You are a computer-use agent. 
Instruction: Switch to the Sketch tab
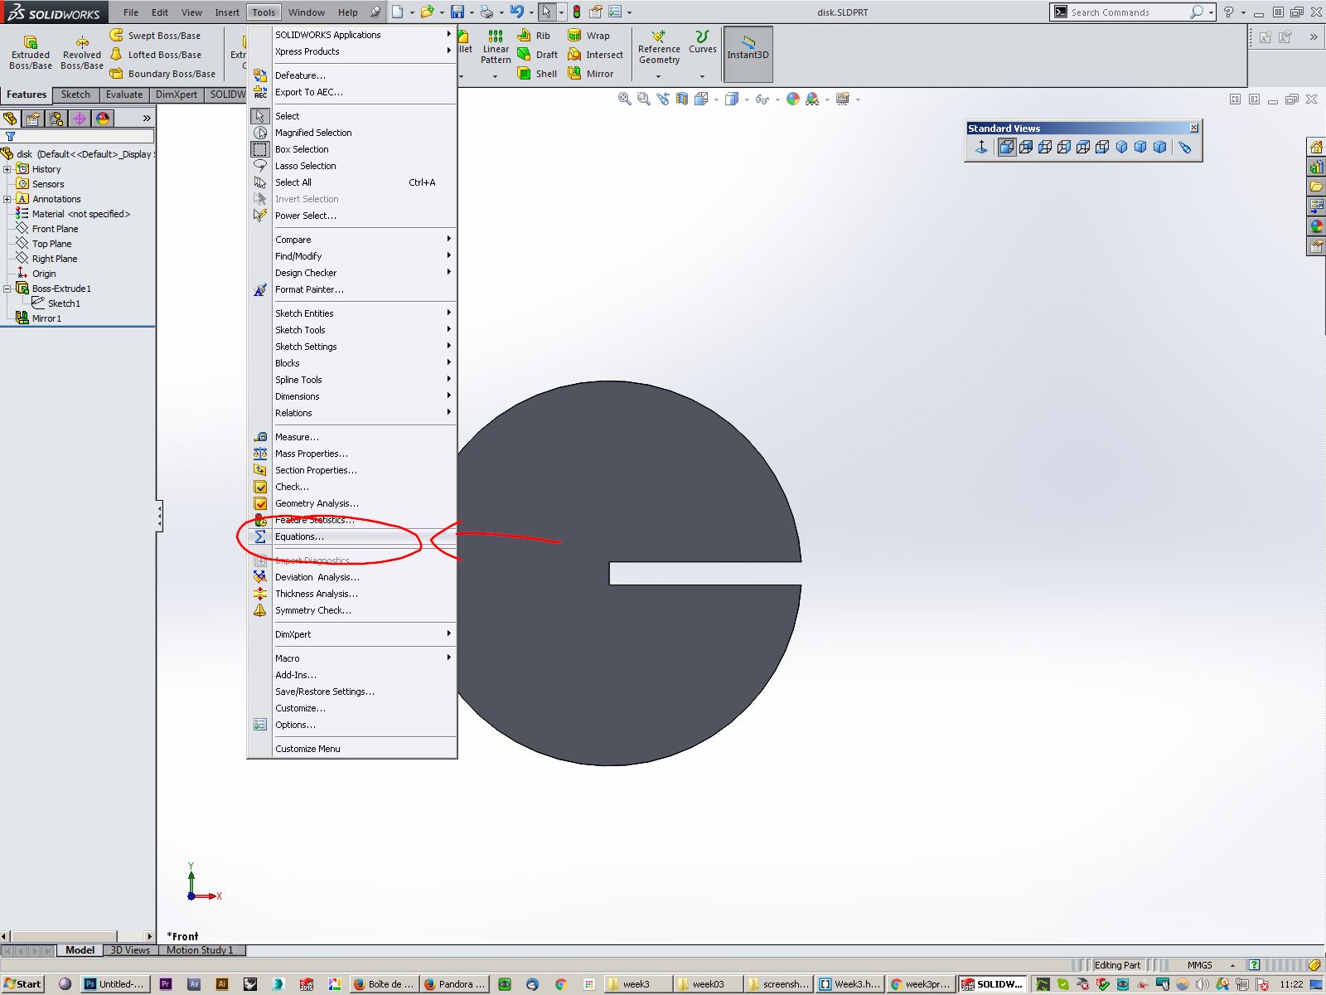coord(75,95)
